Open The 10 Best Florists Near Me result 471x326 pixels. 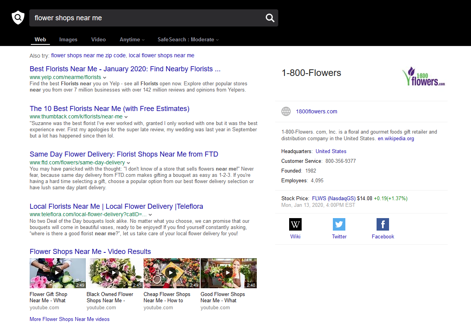point(110,109)
